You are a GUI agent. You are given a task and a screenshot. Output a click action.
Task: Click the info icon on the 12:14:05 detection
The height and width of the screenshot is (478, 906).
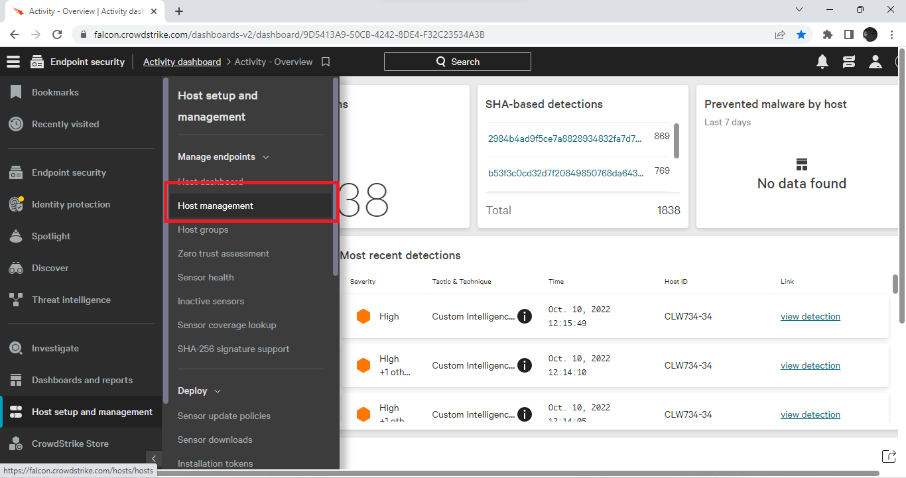tap(525, 414)
